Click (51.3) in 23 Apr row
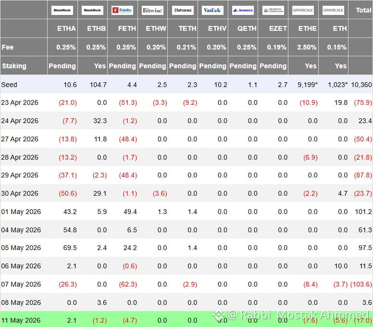Image resolution: width=373 pixels, height=327 pixels. [x=128, y=102]
